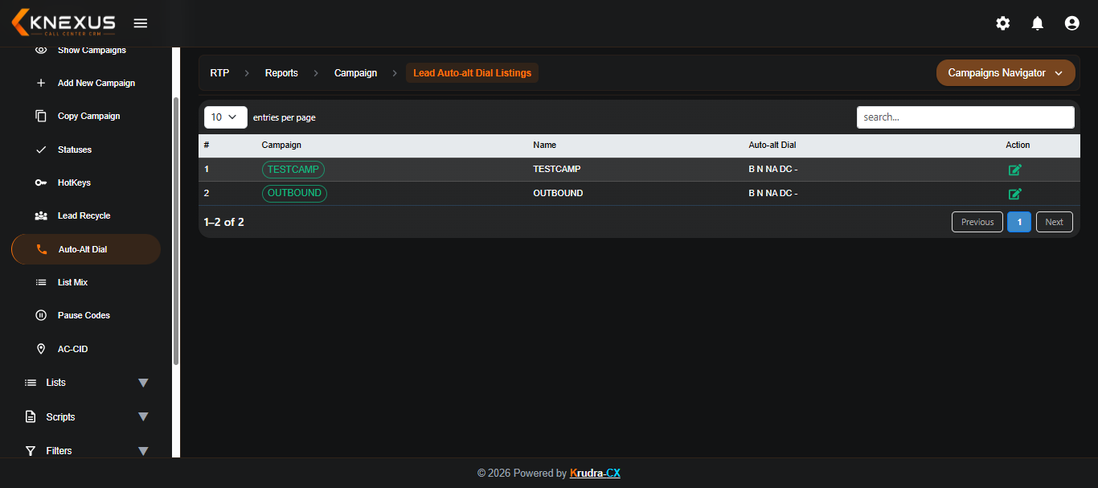Click the Lead Recycle people icon
Screen dimensions: 1098x488
41,215
